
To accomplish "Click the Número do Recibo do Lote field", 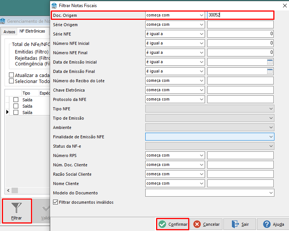I will 240,81.
